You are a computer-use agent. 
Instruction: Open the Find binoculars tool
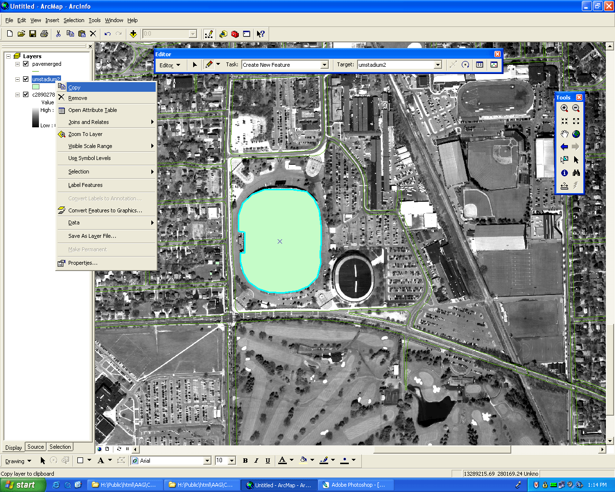coord(576,173)
